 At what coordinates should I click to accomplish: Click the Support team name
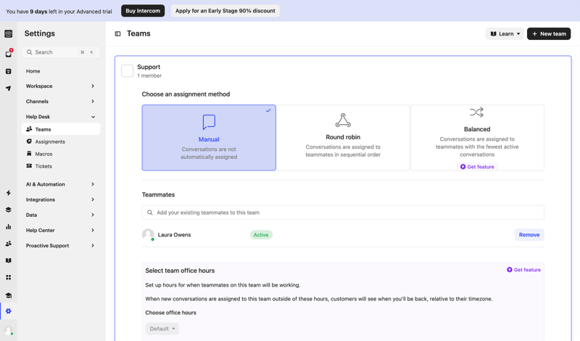tap(149, 67)
